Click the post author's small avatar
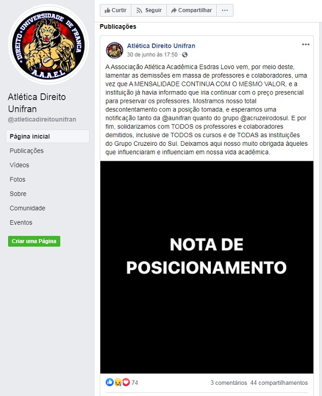The height and width of the screenshot is (396, 322). [115, 50]
